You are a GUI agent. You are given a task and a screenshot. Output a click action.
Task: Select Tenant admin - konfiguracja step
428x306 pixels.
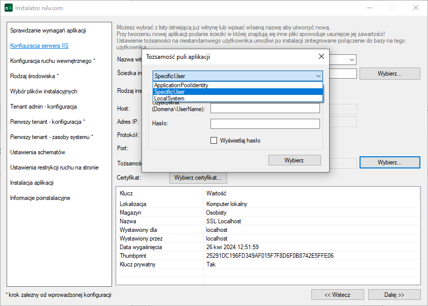44,107
